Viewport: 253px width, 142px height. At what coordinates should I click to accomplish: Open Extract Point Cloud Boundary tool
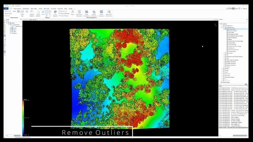coord(236,41)
